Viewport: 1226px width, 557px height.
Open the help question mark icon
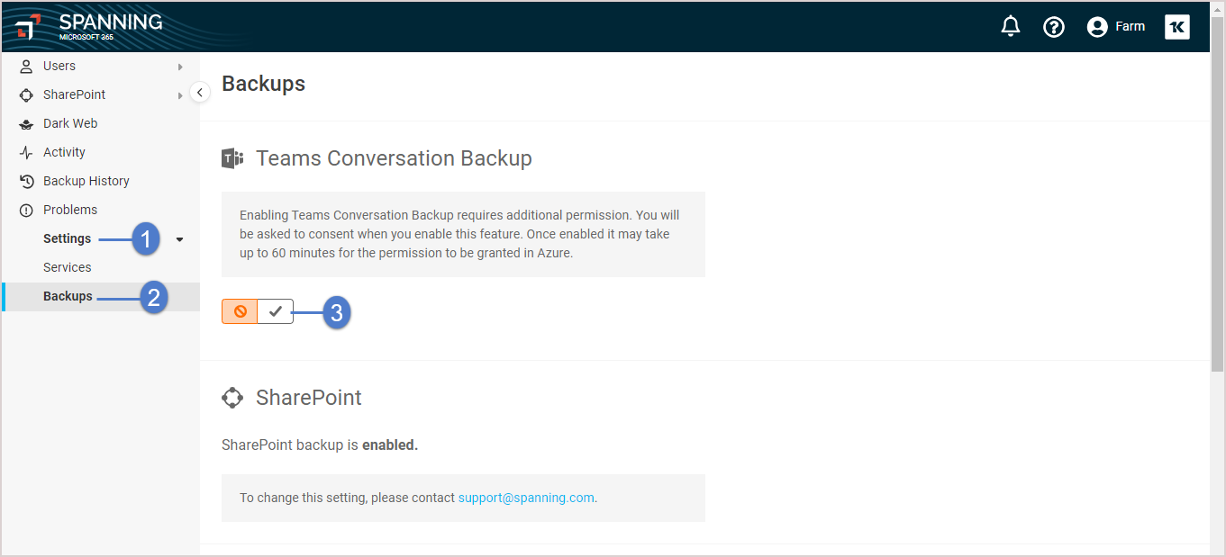click(1054, 27)
